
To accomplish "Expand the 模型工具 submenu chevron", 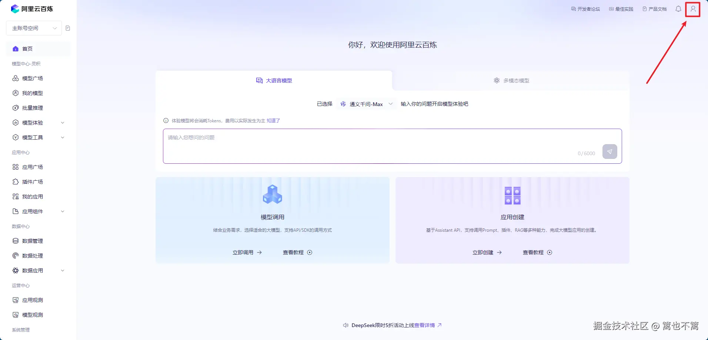I will [x=63, y=137].
